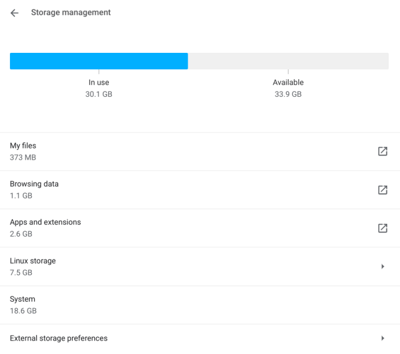Click the Storage management page title
This screenshot has width=400, height=354.
[x=71, y=12]
